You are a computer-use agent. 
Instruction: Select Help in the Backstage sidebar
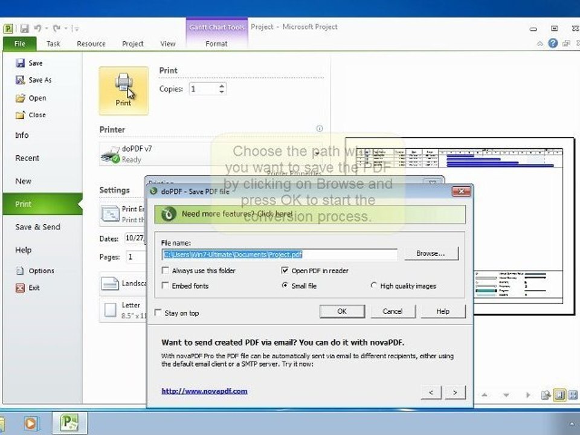(24, 250)
